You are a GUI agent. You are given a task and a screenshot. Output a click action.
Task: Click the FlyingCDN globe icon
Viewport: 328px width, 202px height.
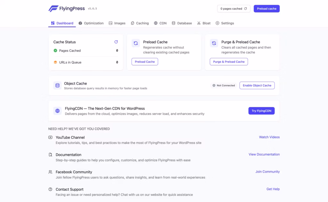57,111
